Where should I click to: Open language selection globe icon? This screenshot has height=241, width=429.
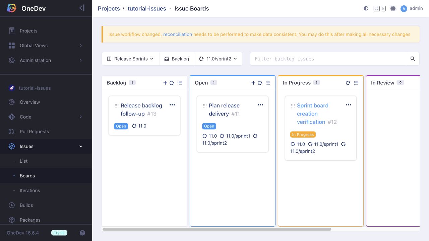click(x=393, y=8)
